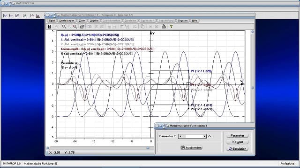Open the Darstellen menu

click(130, 21)
